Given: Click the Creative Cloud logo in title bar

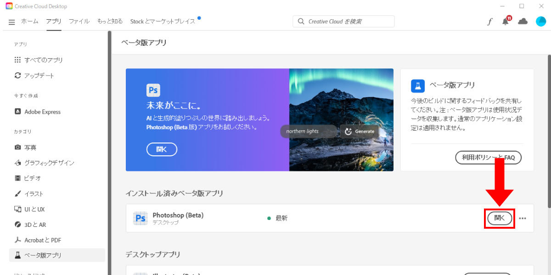Looking at the screenshot, I should [9, 6].
